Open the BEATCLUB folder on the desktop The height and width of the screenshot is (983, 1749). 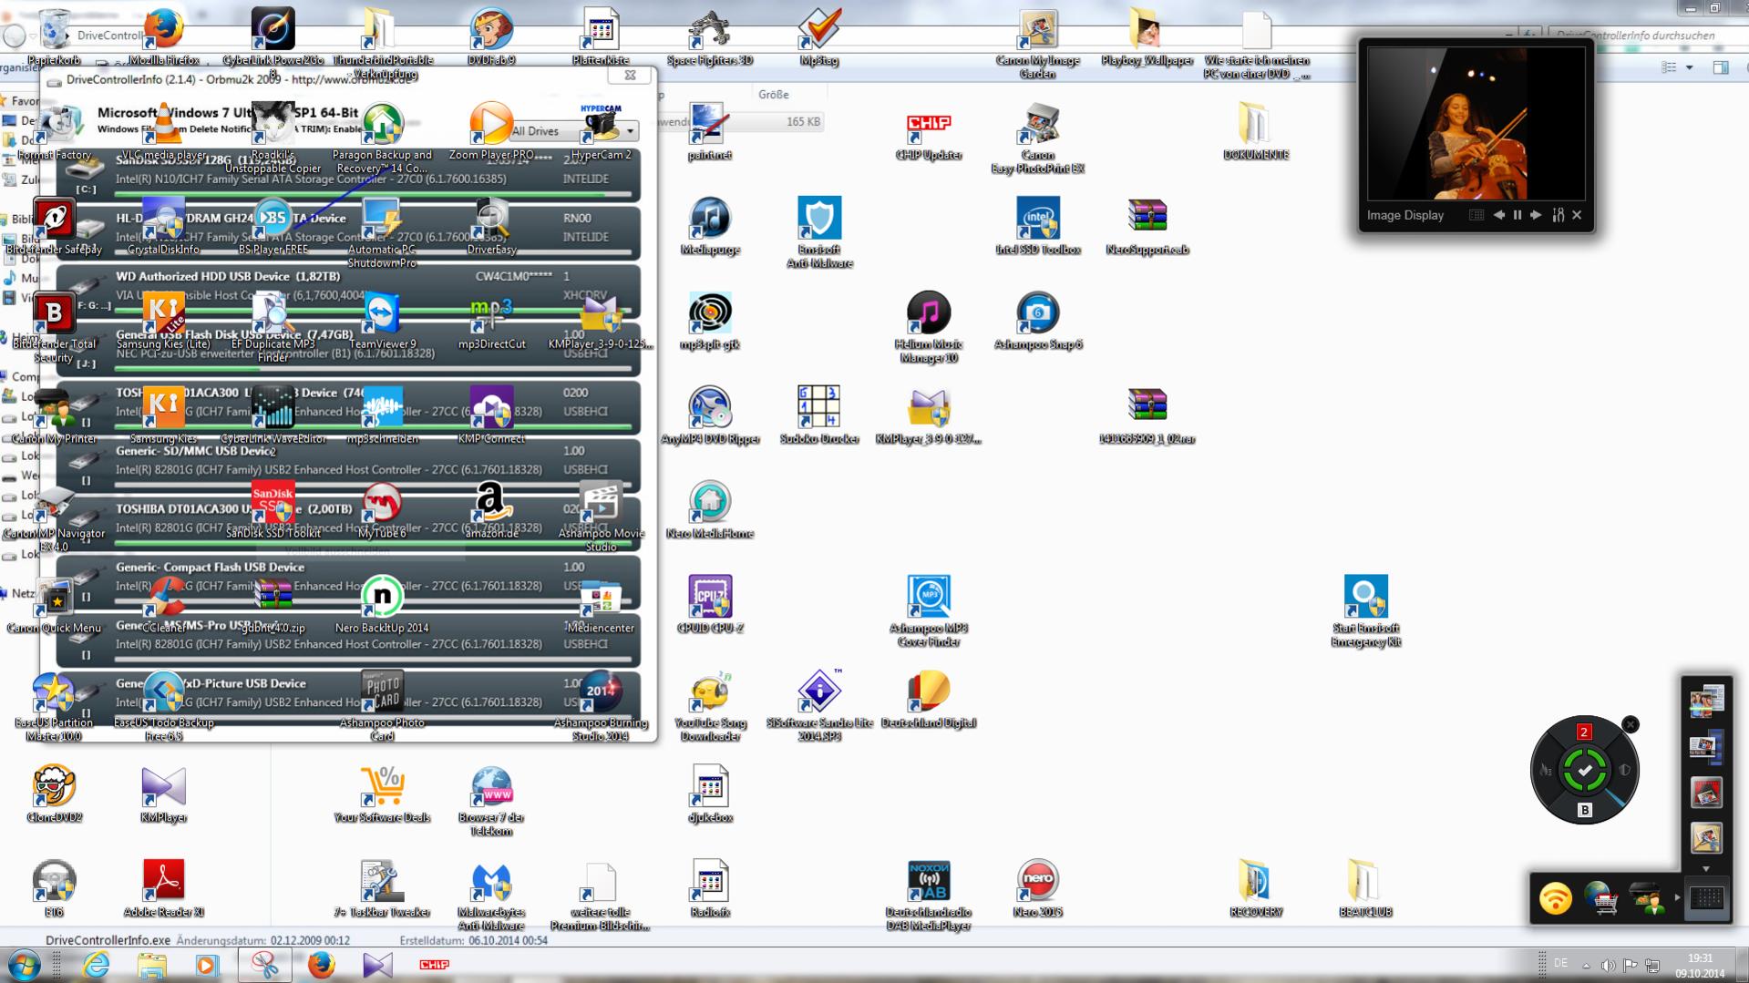point(1365,888)
